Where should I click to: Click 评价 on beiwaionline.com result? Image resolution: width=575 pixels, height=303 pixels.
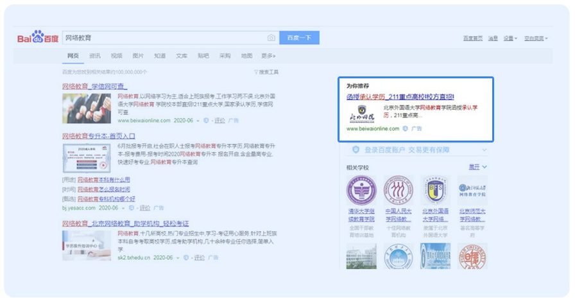click(x=219, y=121)
